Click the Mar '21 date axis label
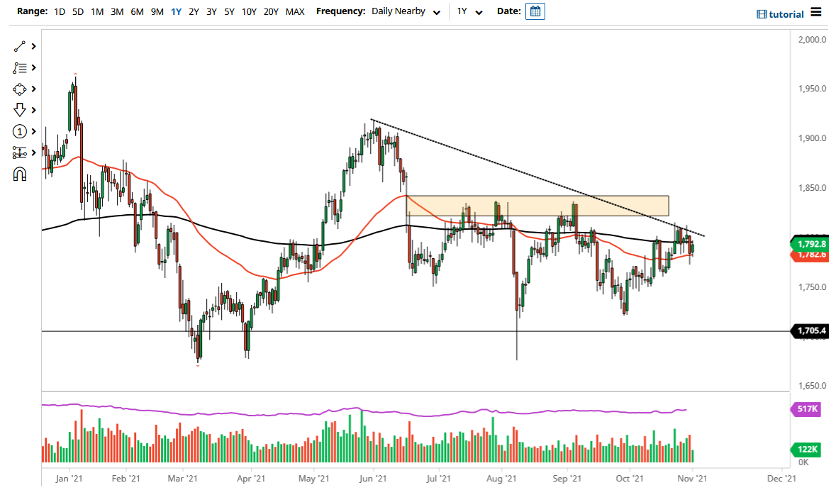Screen dimensions: 831x495 tap(182, 479)
